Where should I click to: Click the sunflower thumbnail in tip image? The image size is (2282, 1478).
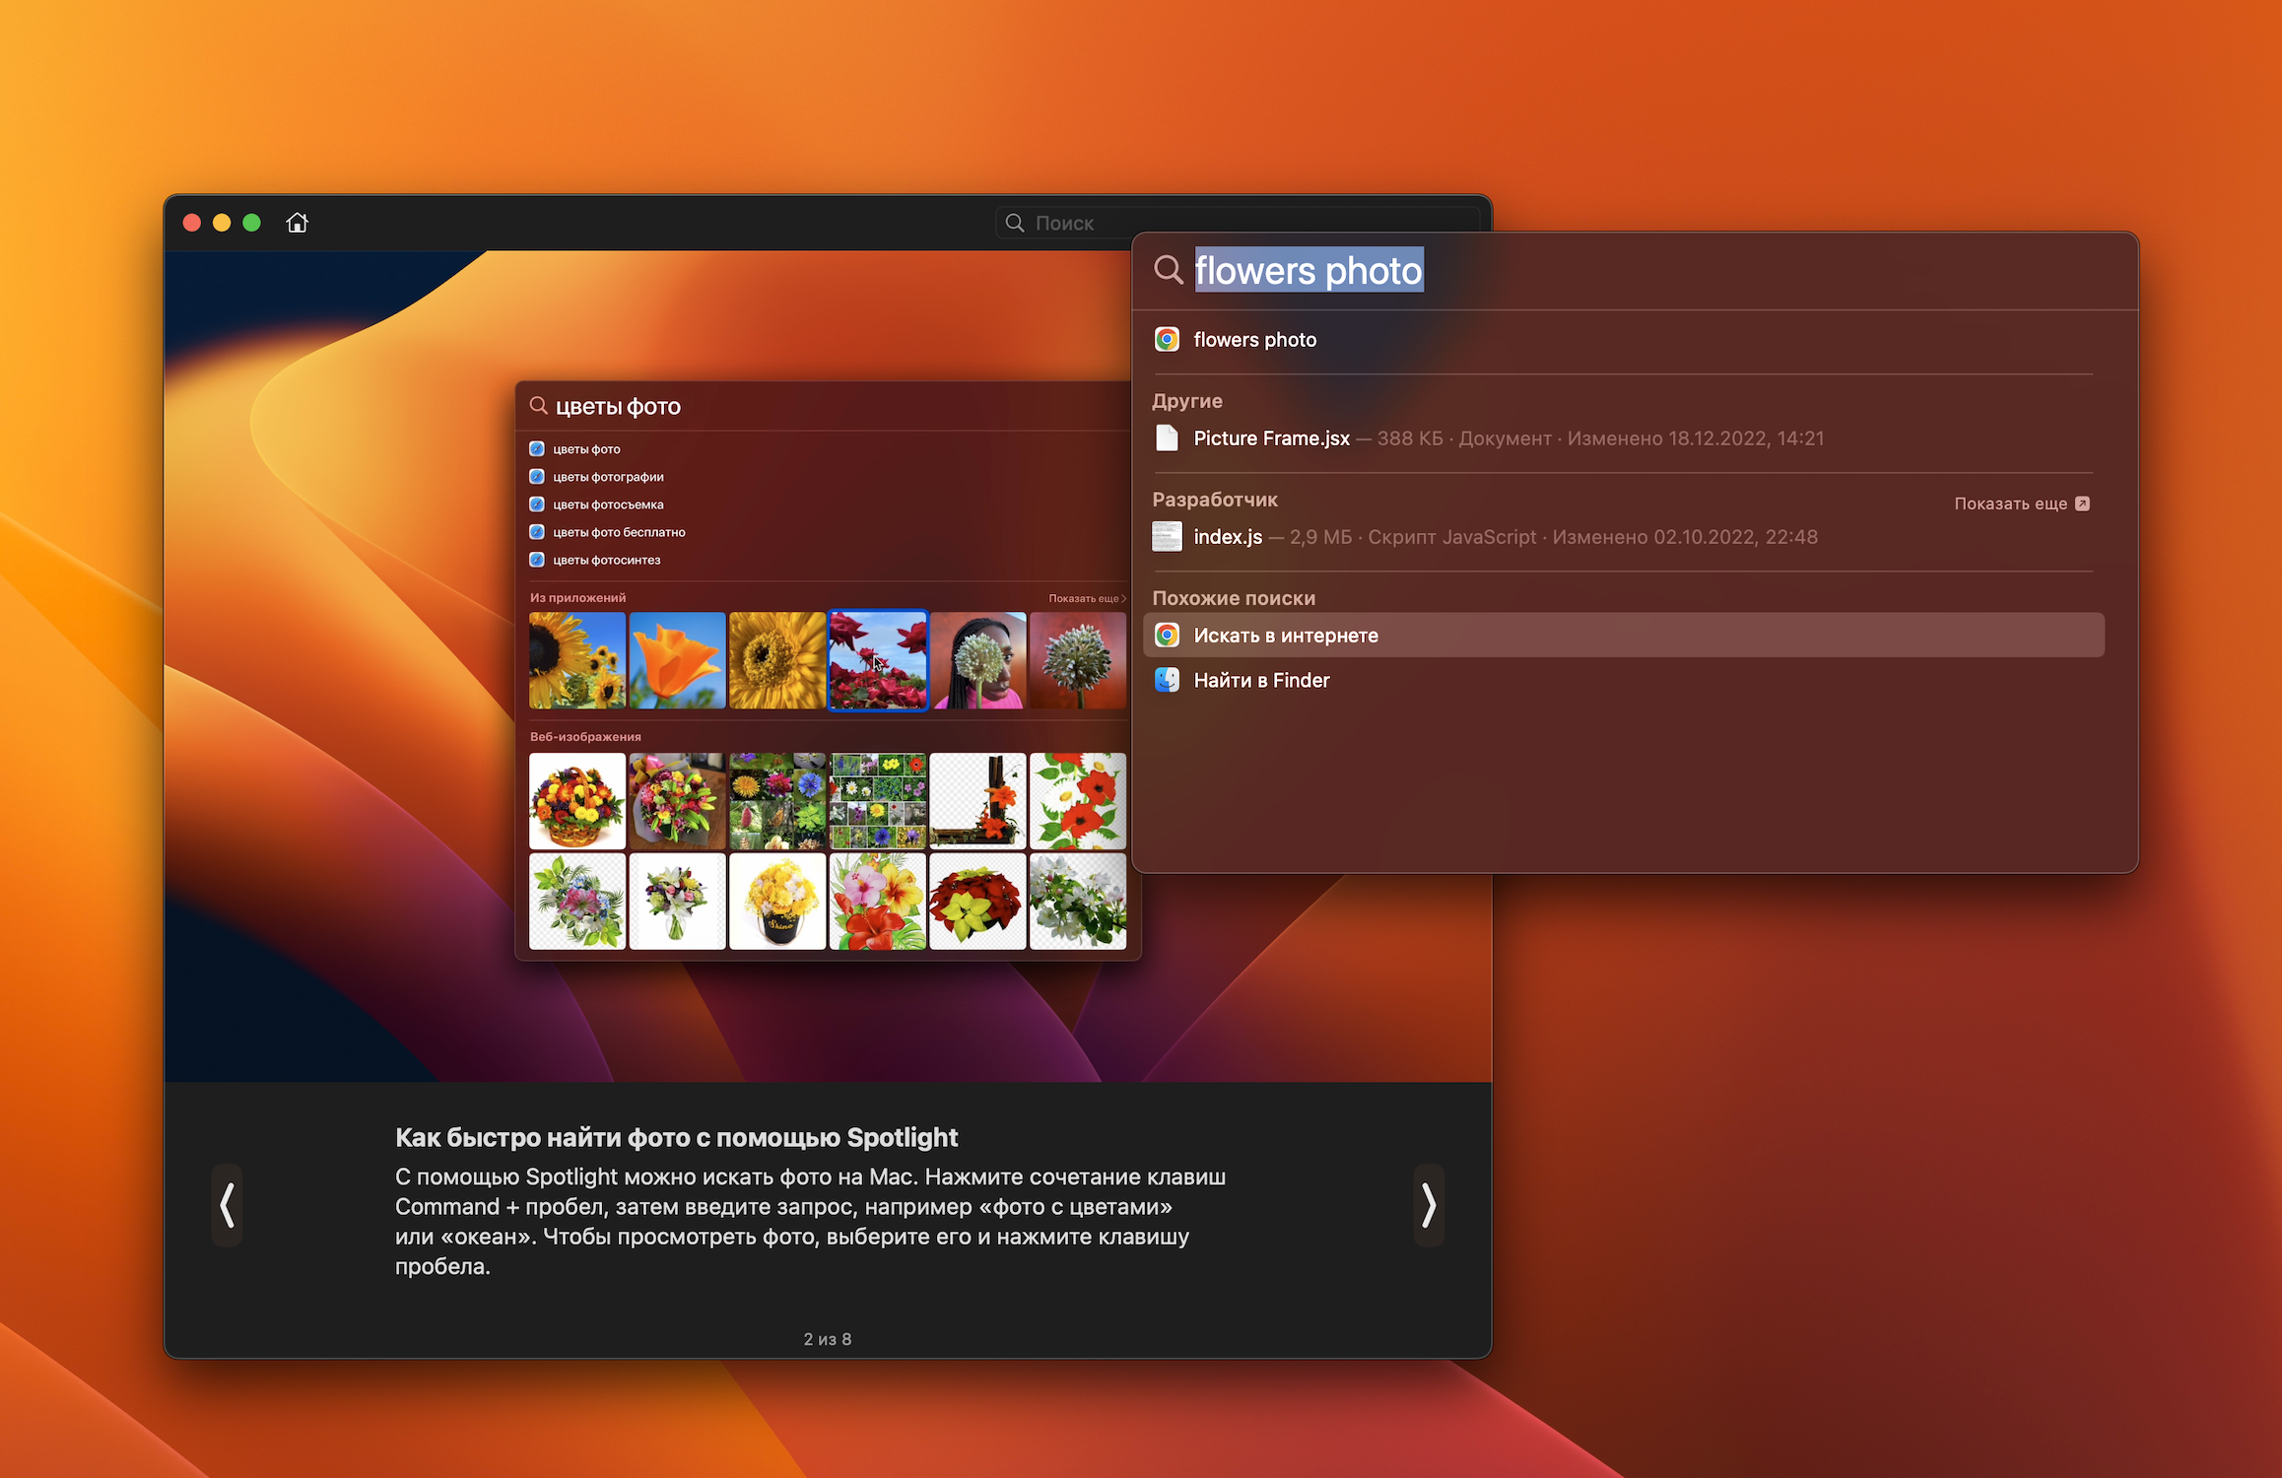point(577,660)
